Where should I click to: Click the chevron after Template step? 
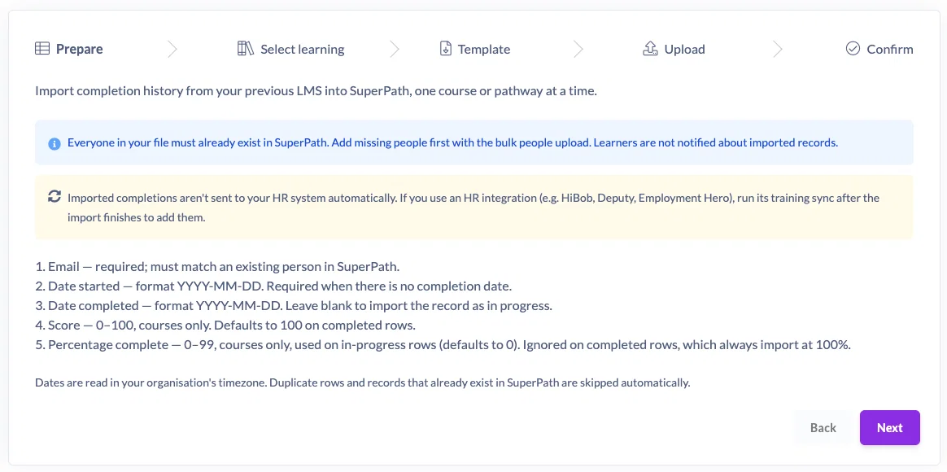578,49
